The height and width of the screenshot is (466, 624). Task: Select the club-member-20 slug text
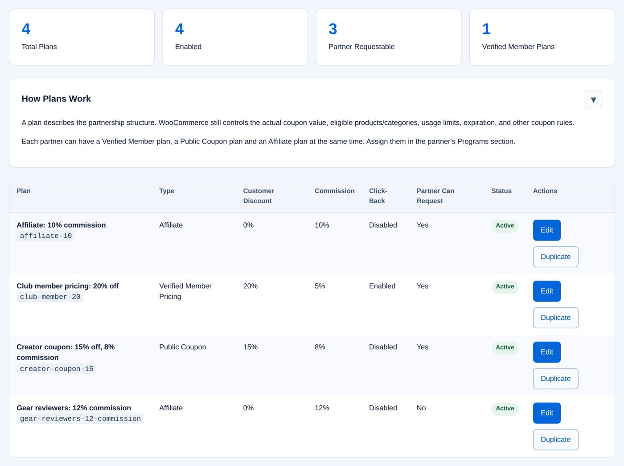point(50,297)
